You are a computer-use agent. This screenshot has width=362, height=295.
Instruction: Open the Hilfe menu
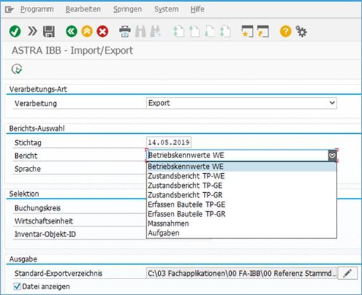(198, 10)
